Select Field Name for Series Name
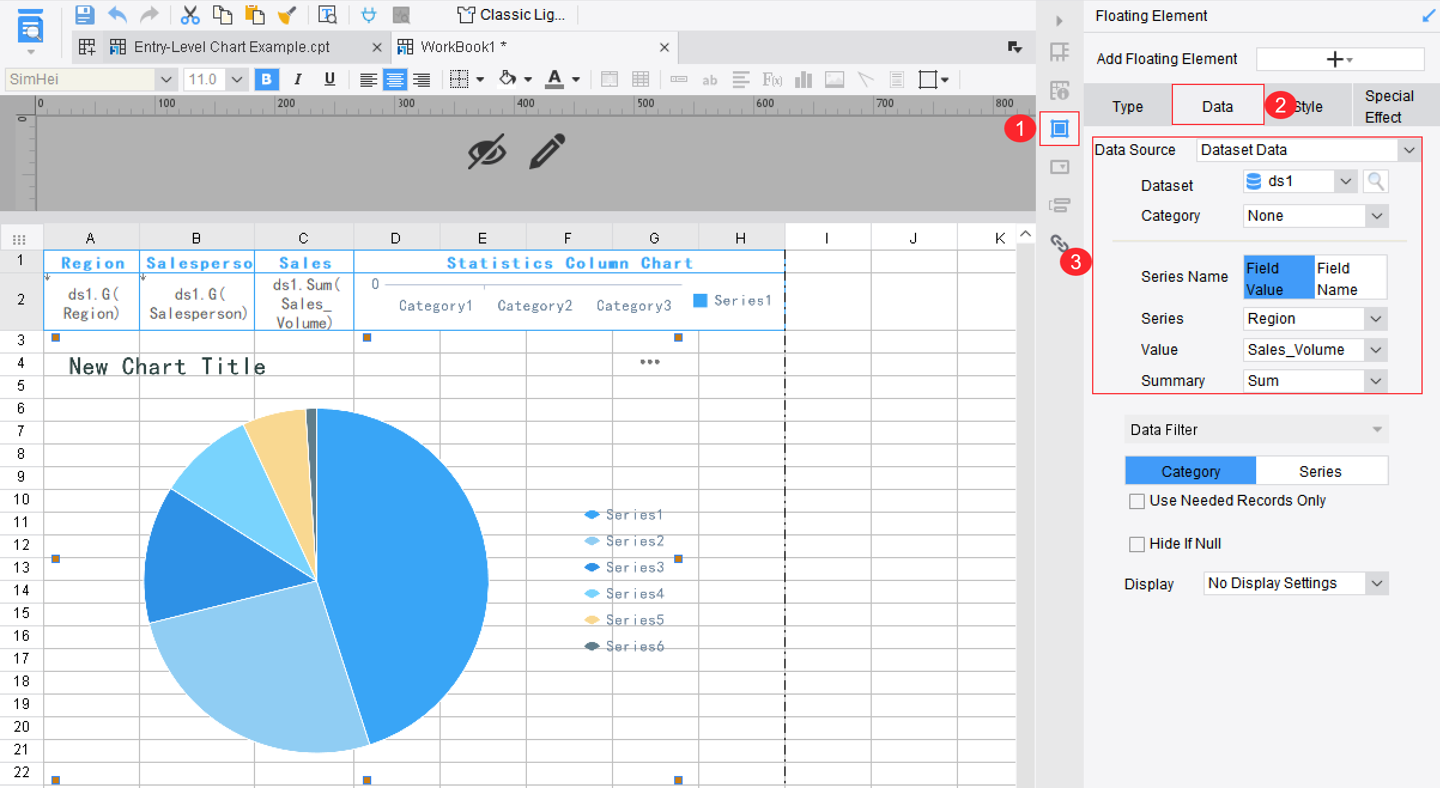This screenshot has height=788, width=1440. click(x=1350, y=278)
